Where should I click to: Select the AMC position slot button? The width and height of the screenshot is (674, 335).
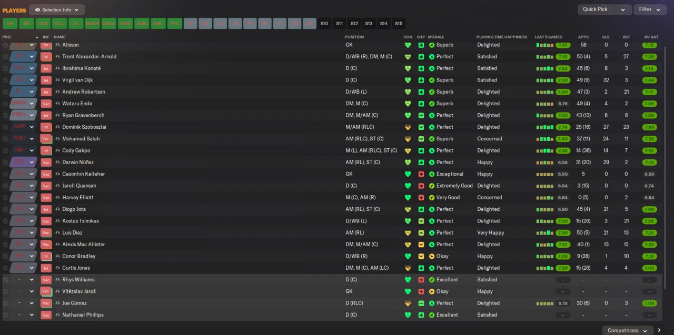click(x=142, y=24)
